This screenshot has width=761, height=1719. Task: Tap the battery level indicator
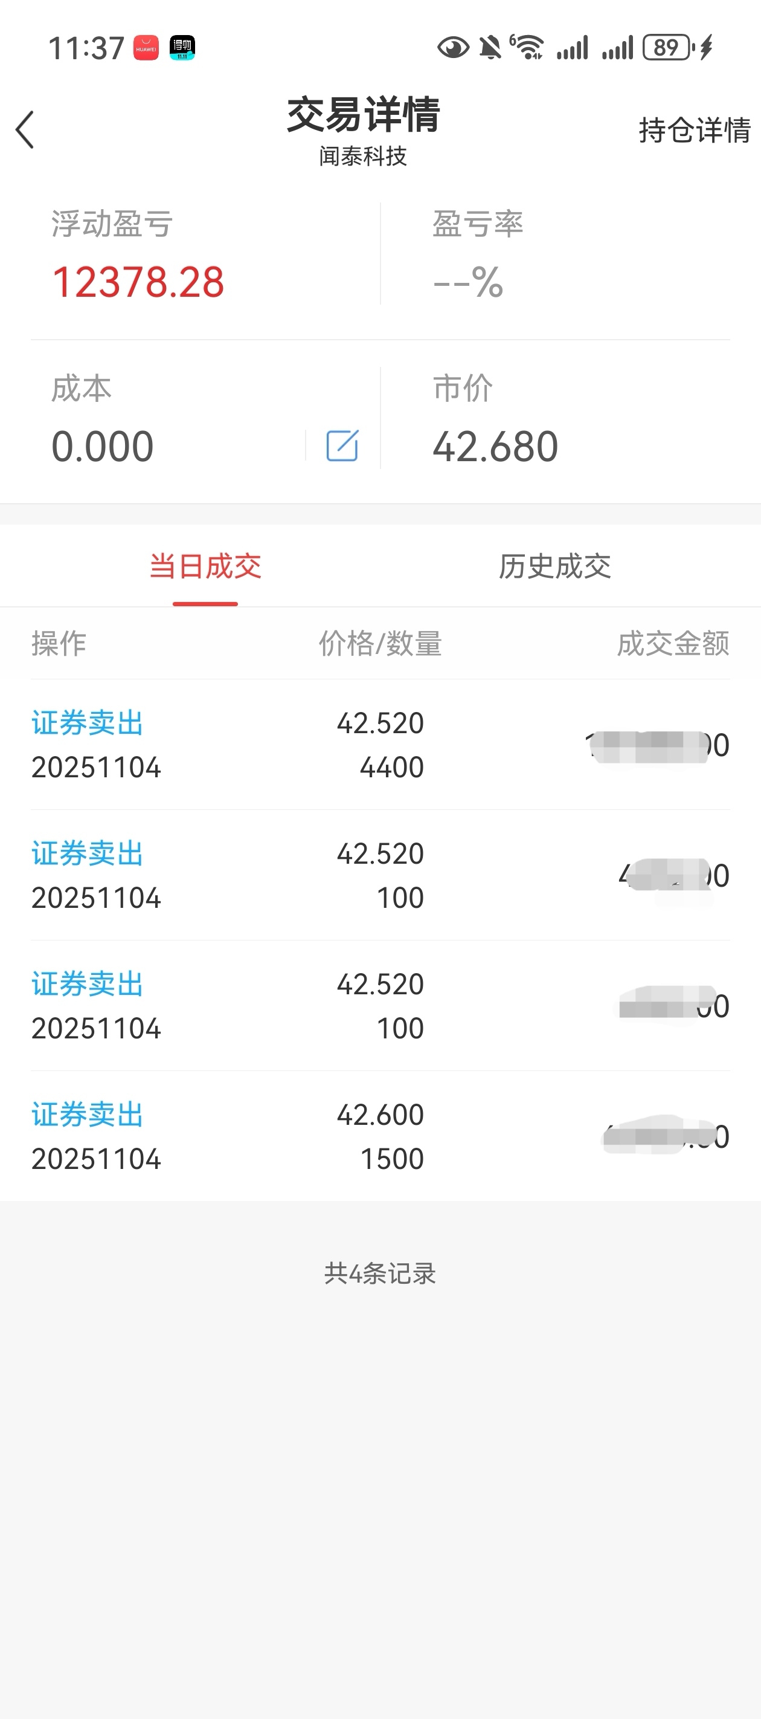coord(667,48)
